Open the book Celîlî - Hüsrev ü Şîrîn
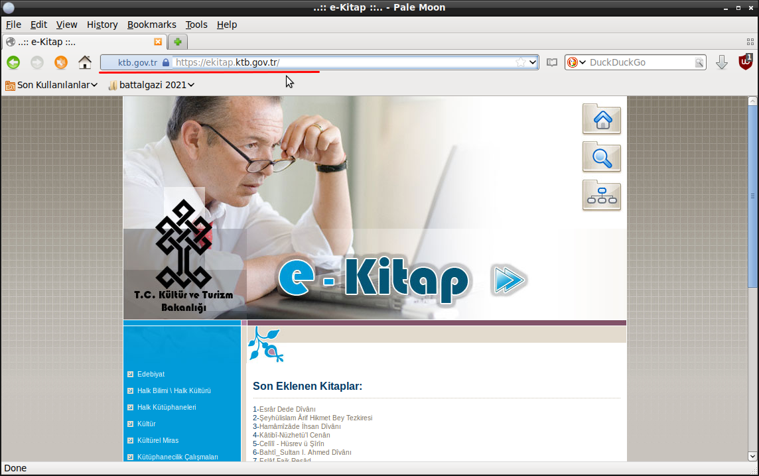 pyautogui.click(x=291, y=444)
